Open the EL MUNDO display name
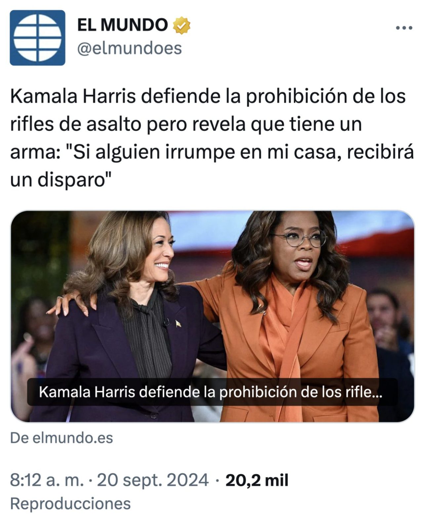The height and width of the screenshot is (522, 423). pos(122,25)
